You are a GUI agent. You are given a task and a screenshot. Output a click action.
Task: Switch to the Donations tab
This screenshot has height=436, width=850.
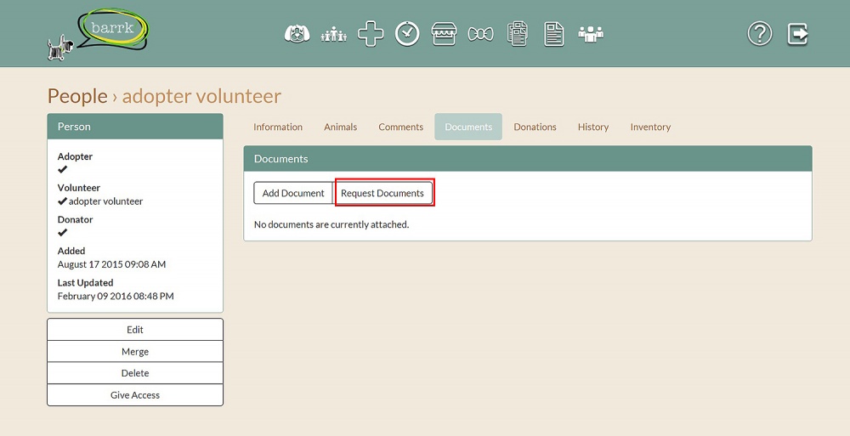click(x=535, y=127)
